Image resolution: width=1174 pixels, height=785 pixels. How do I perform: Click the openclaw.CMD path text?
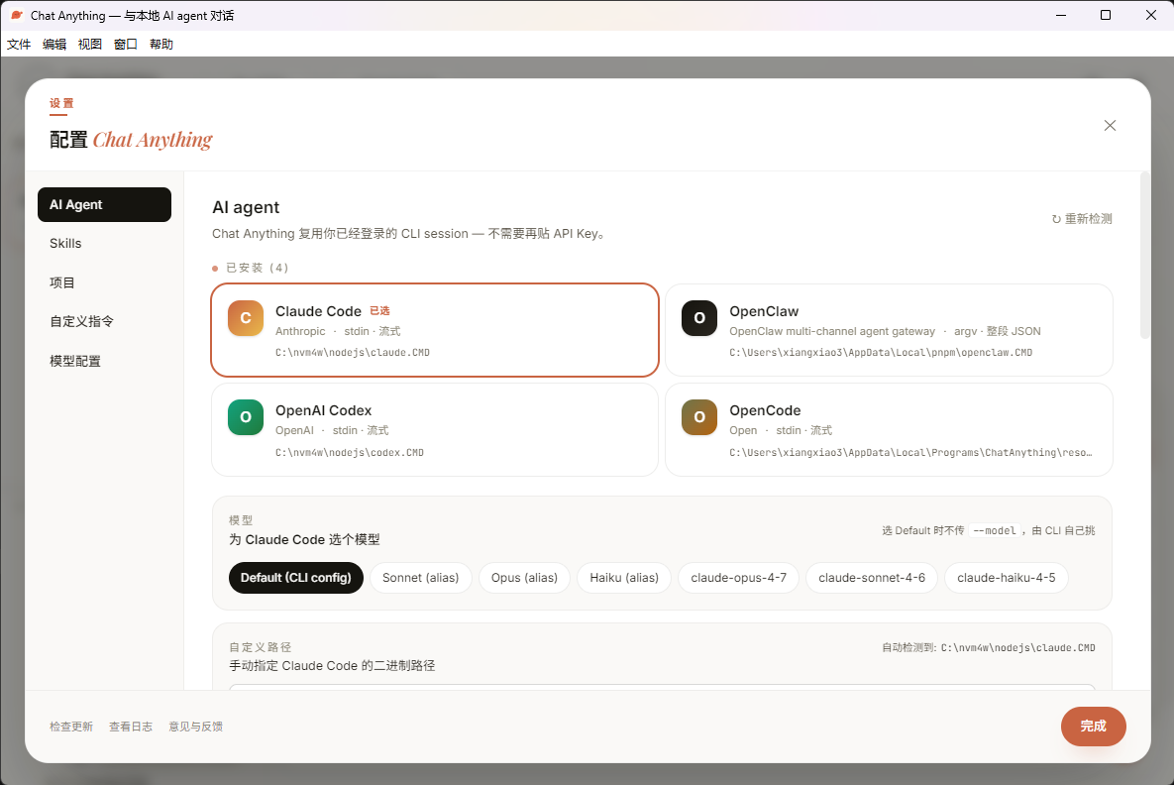coord(881,352)
